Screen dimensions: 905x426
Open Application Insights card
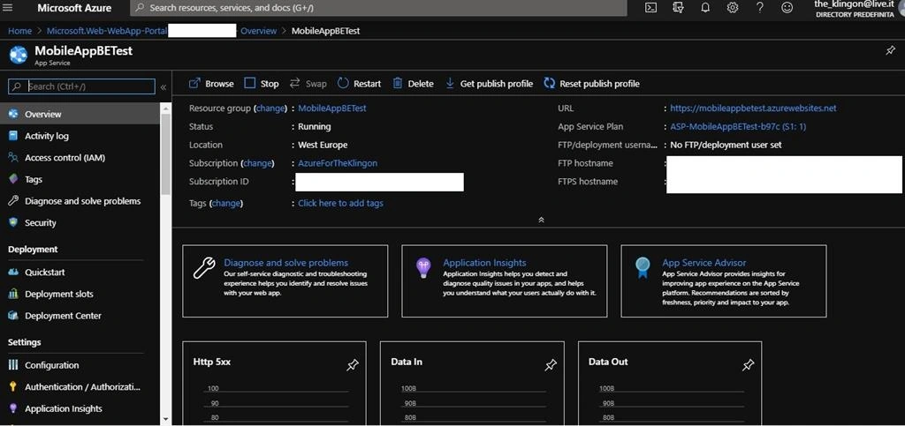click(x=505, y=281)
